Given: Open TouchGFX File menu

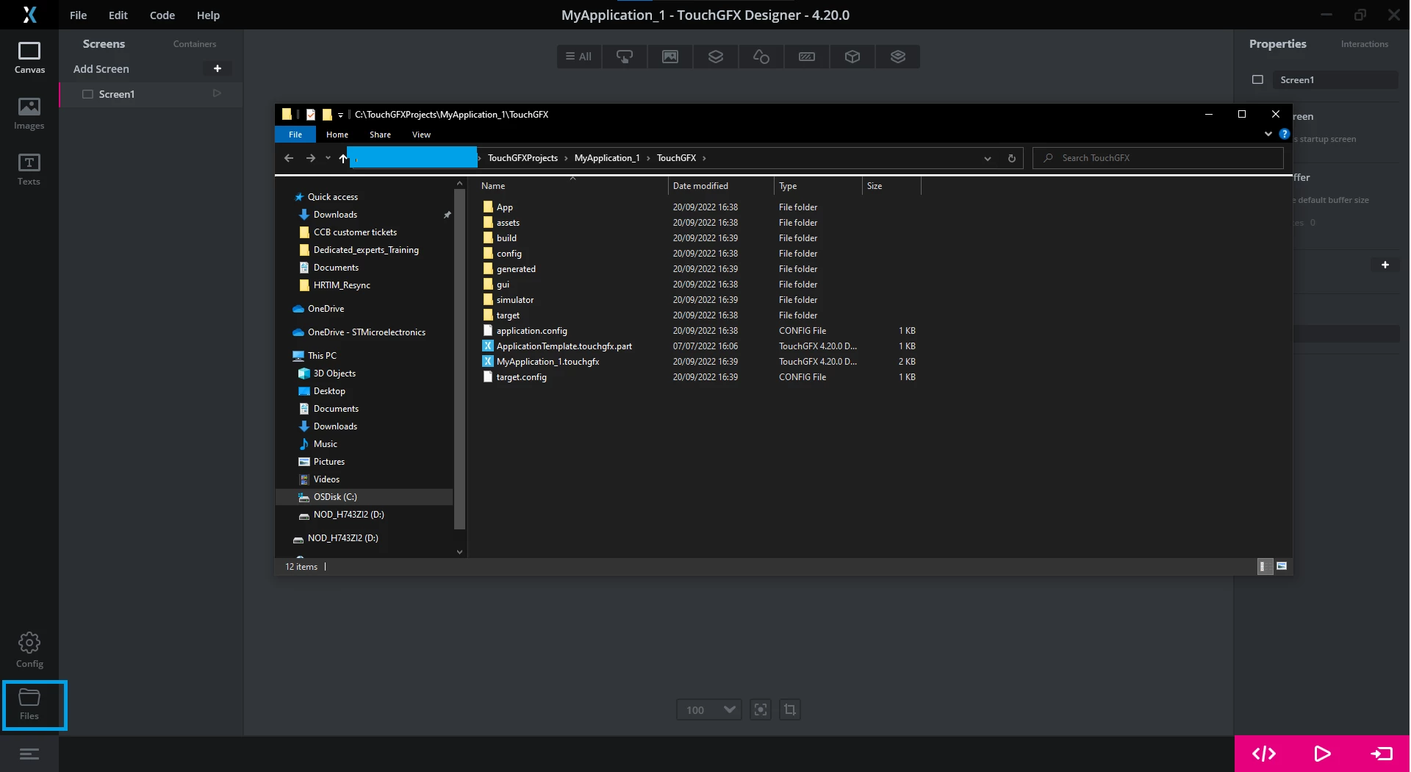Looking at the screenshot, I should [78, 15].
